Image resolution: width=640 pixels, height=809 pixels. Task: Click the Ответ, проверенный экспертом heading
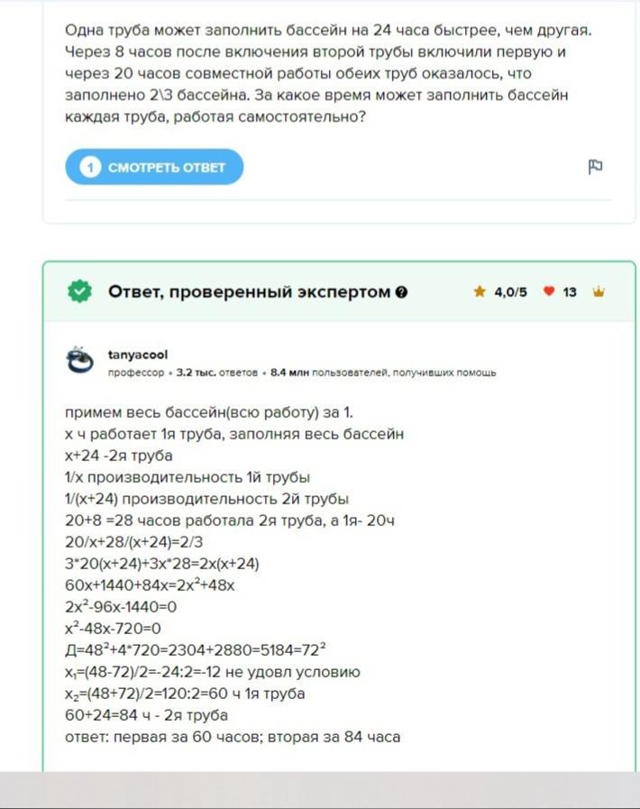249,291
